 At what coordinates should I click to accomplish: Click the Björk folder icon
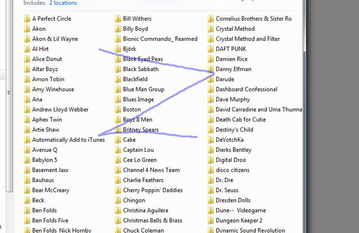point(118,49)
